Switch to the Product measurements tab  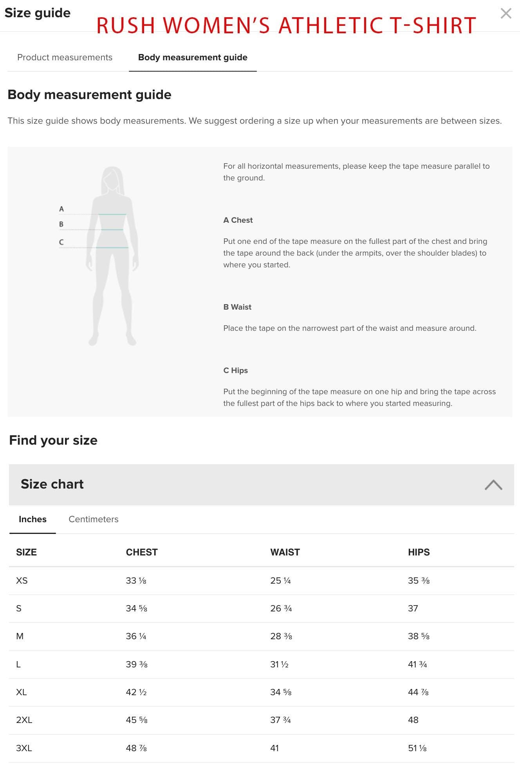(x=65, y=58)
